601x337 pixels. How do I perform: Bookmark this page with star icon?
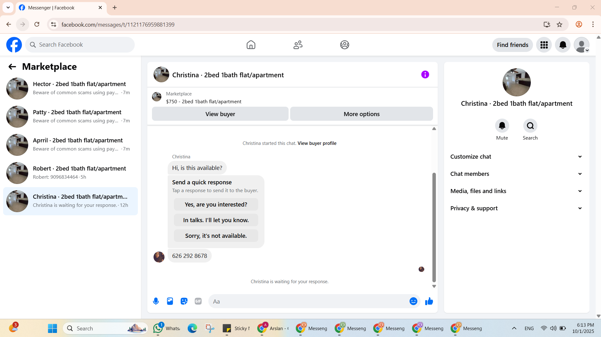pos(559,24)
